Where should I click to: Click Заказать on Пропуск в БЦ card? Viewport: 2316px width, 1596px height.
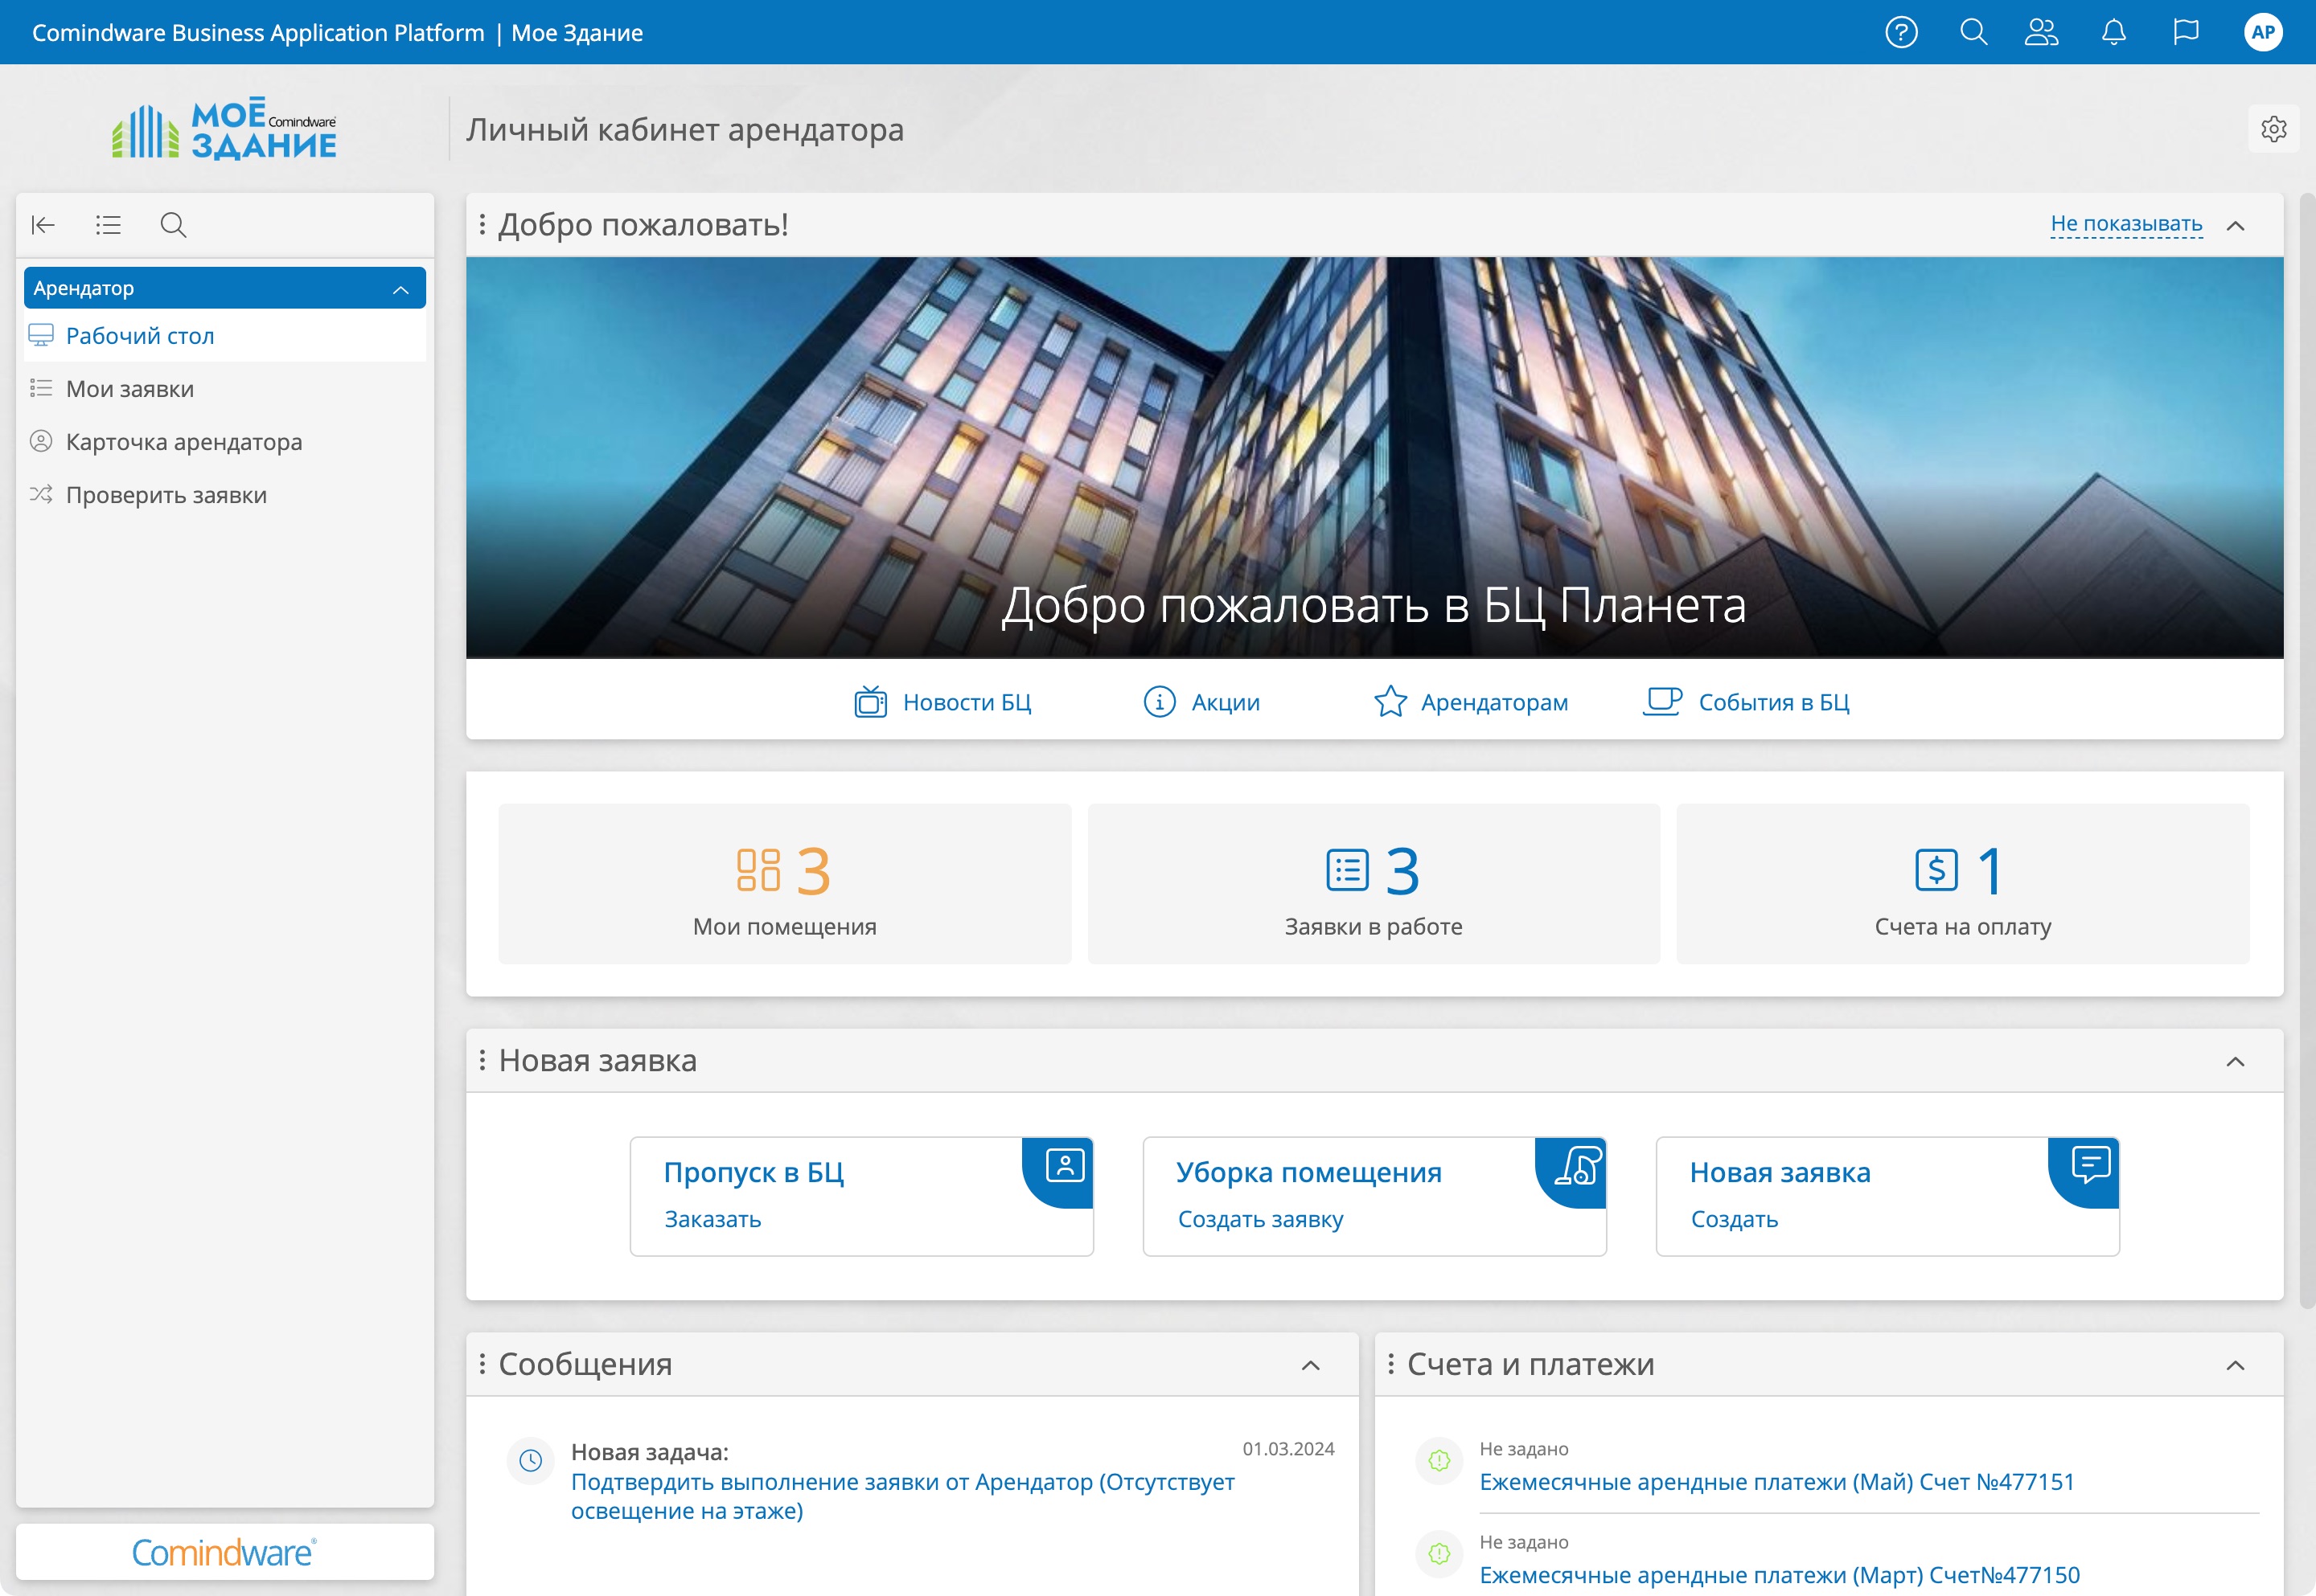(712, 1219)
